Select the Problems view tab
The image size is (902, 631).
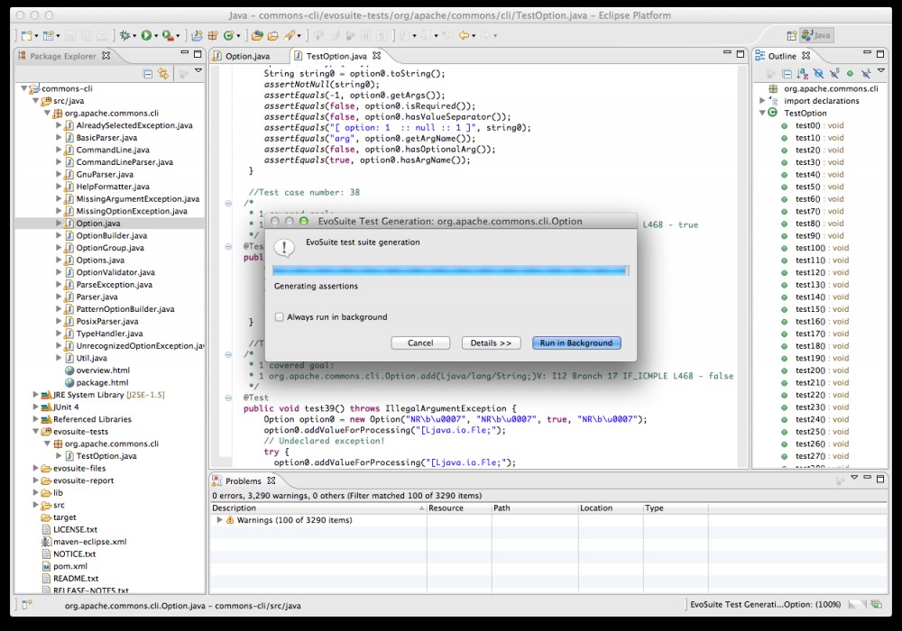(243, 481)
